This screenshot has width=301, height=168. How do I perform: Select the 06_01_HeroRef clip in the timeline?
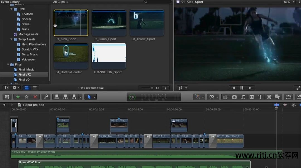(x=230, y=141)
